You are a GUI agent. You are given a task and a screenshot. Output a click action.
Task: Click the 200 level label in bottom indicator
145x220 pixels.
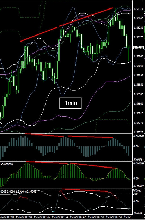click(x=136, y=194)
